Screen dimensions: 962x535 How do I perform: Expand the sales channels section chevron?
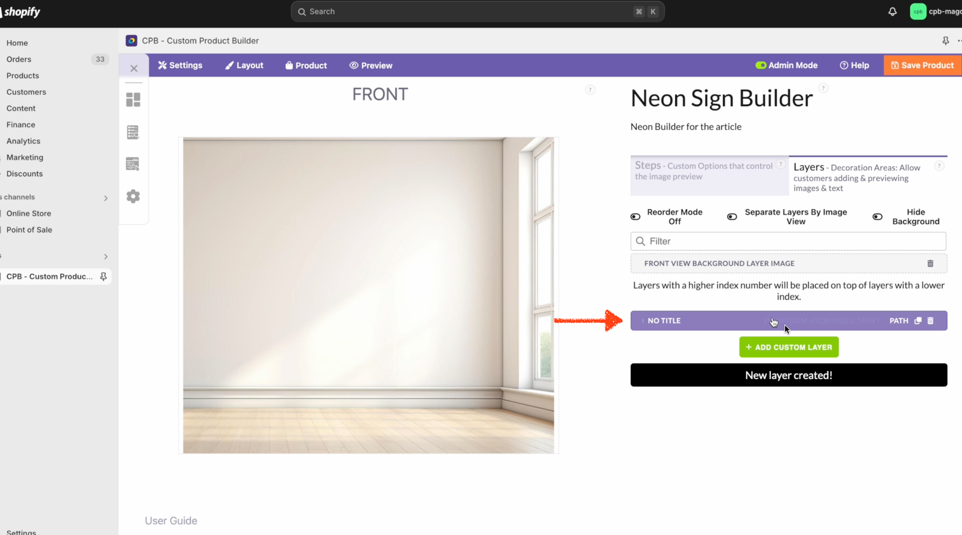pos(106,198)
